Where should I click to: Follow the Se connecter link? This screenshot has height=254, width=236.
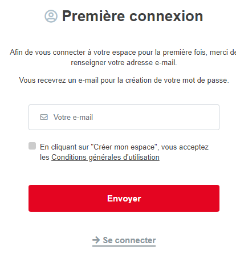pyautogui.click(x=124, y=240)
